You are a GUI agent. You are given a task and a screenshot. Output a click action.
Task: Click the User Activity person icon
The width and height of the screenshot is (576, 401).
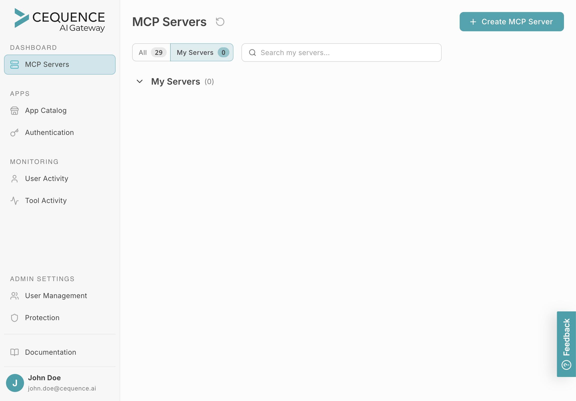point(14,179)
